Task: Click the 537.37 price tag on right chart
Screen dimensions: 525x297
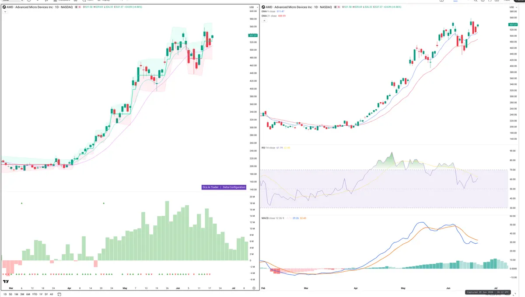Action: 514,24
